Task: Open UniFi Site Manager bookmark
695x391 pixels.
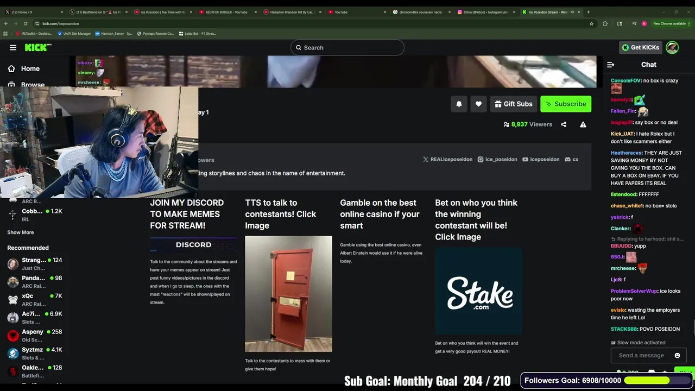Action: (x=74, y=34)
